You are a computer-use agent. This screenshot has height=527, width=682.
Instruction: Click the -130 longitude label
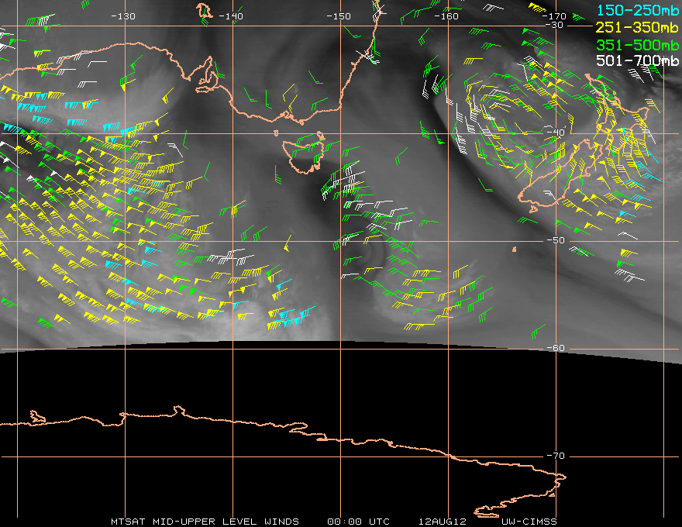pos(123,16)
